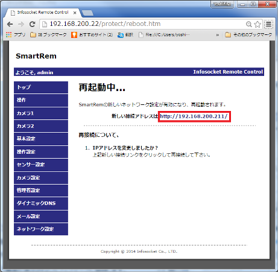
Task: Open the Chrome hamburger menu
Action: (x=268, y=24)
